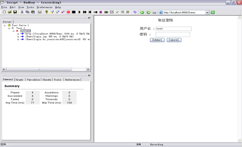This screenshot has width=242, height=147.
Task: Click the help question mark icon
Action: [x=46, y=12]
